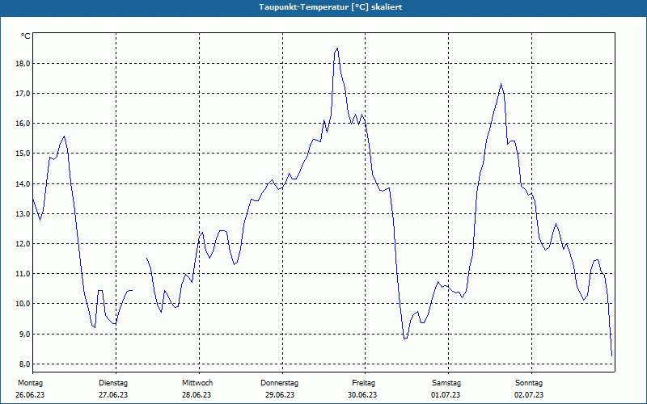647x404 pixels.
Task: Click the Sonntag day label
Action: pyautogui.click(x=529, y=383)
